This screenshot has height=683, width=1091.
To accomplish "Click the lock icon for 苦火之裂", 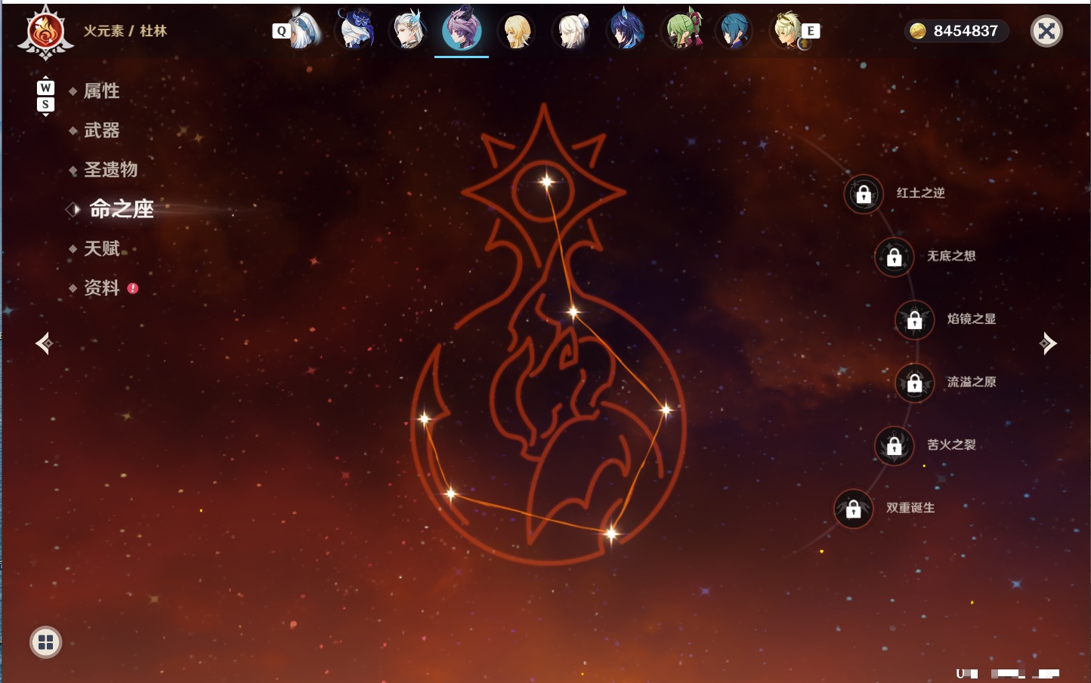I will (x=895, y=446).
